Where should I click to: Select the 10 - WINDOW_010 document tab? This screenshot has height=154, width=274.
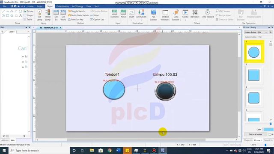(48, 27)
